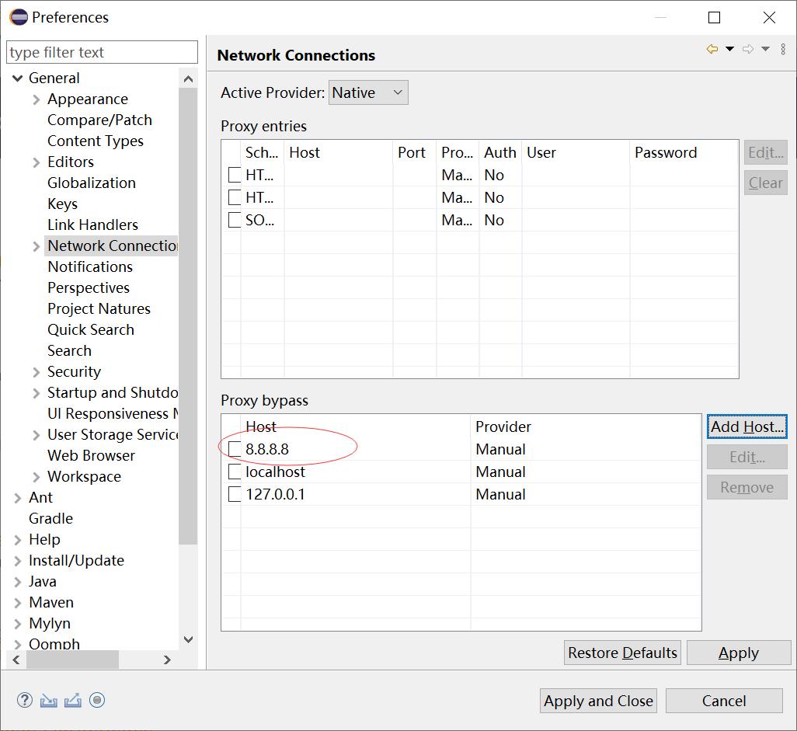Click the forward navigation arrow icon
Screen dimensions: 797x731
748,49
